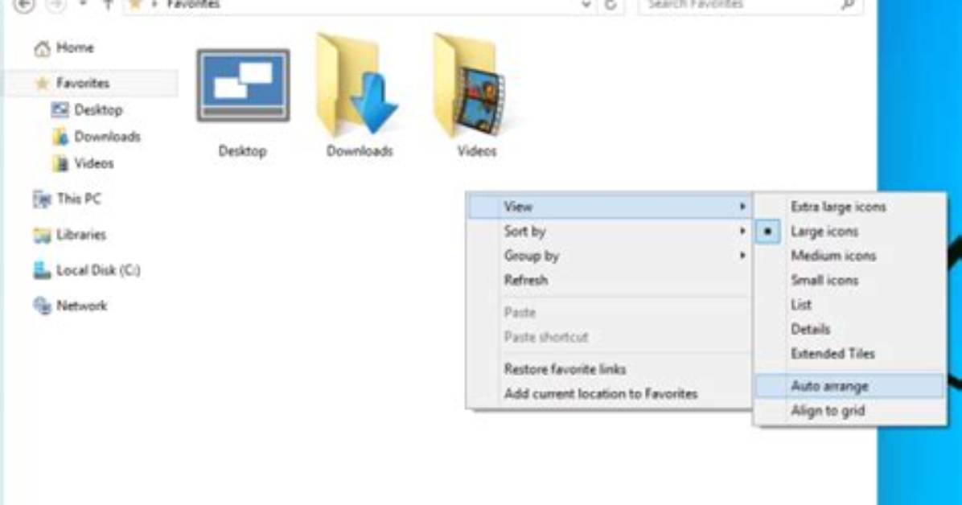Viewport: 962px width, 505px height.
Task: Click the search magnifier icon
Action: (x=848, y=4)
